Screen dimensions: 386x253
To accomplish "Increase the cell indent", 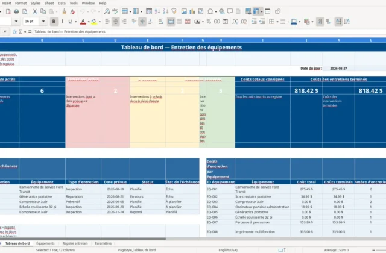I will coord(254,22).
